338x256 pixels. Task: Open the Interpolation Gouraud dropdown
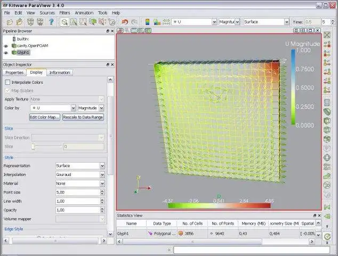[80, 174]
